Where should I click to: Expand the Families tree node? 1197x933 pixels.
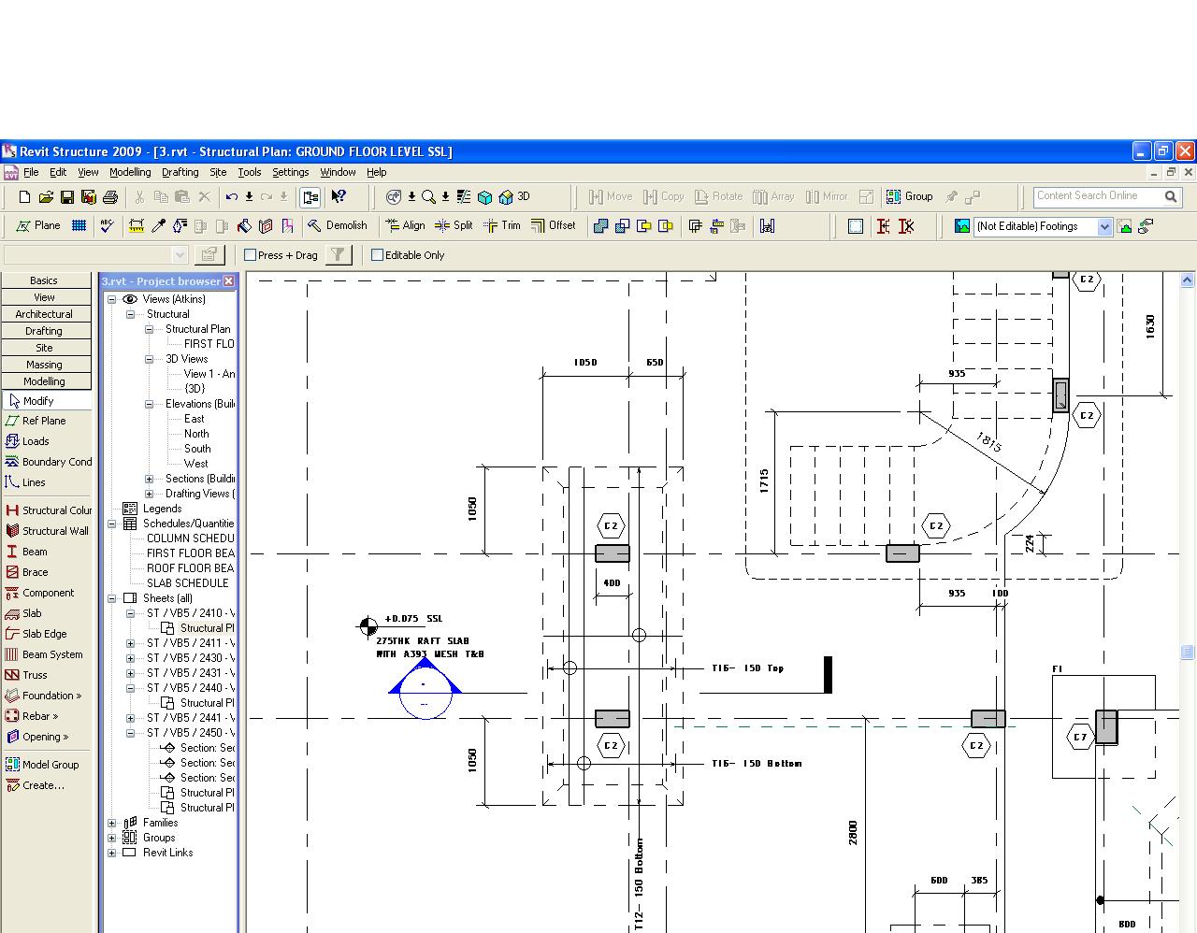pyautogui.click(x=112, y=824)
